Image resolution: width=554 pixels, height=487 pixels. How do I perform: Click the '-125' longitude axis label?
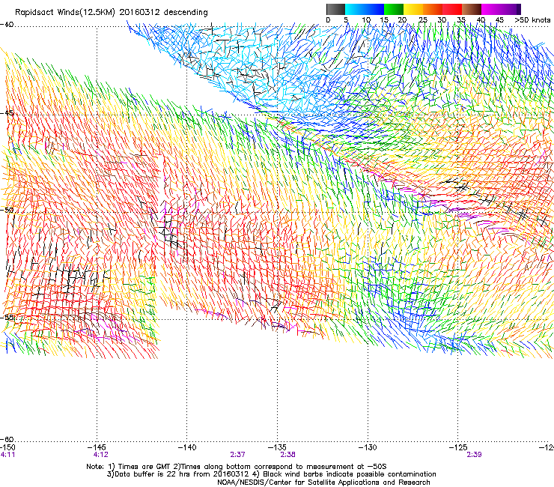point(458,447)
